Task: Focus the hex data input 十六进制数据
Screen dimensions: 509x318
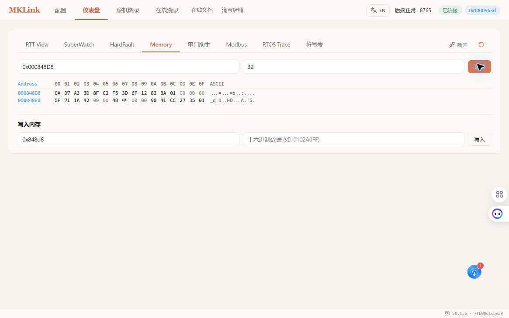Action: (x=353, y=140)
